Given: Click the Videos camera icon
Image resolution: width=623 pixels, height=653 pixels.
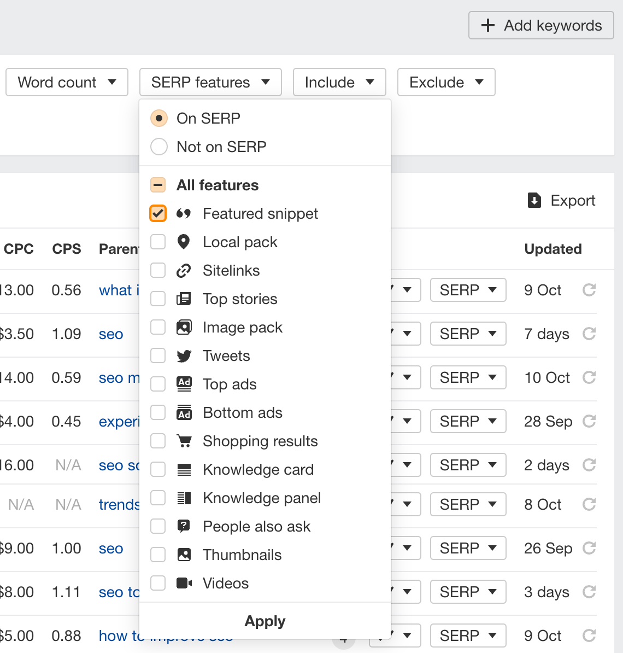Looking at the screenshot, I should (184, 583).
